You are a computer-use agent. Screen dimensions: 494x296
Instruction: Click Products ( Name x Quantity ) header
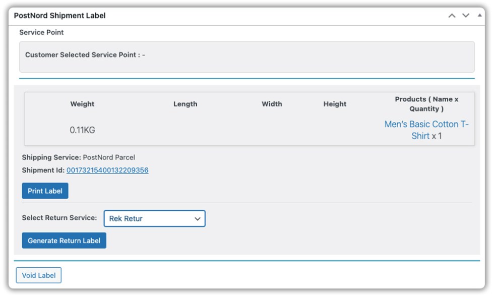click(426, 104)
